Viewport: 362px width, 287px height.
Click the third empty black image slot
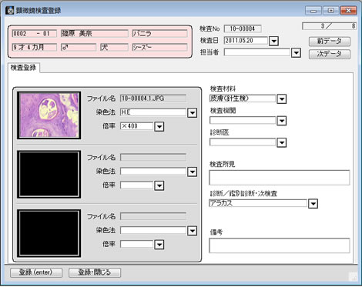(49, 233)
